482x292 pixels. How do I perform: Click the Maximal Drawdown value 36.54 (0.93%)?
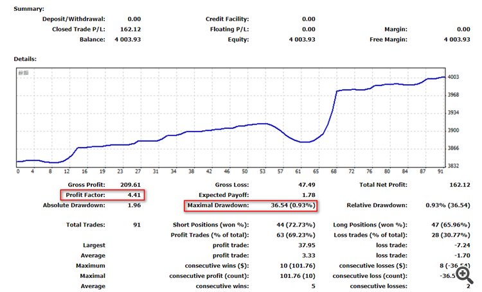click(293, 205)
